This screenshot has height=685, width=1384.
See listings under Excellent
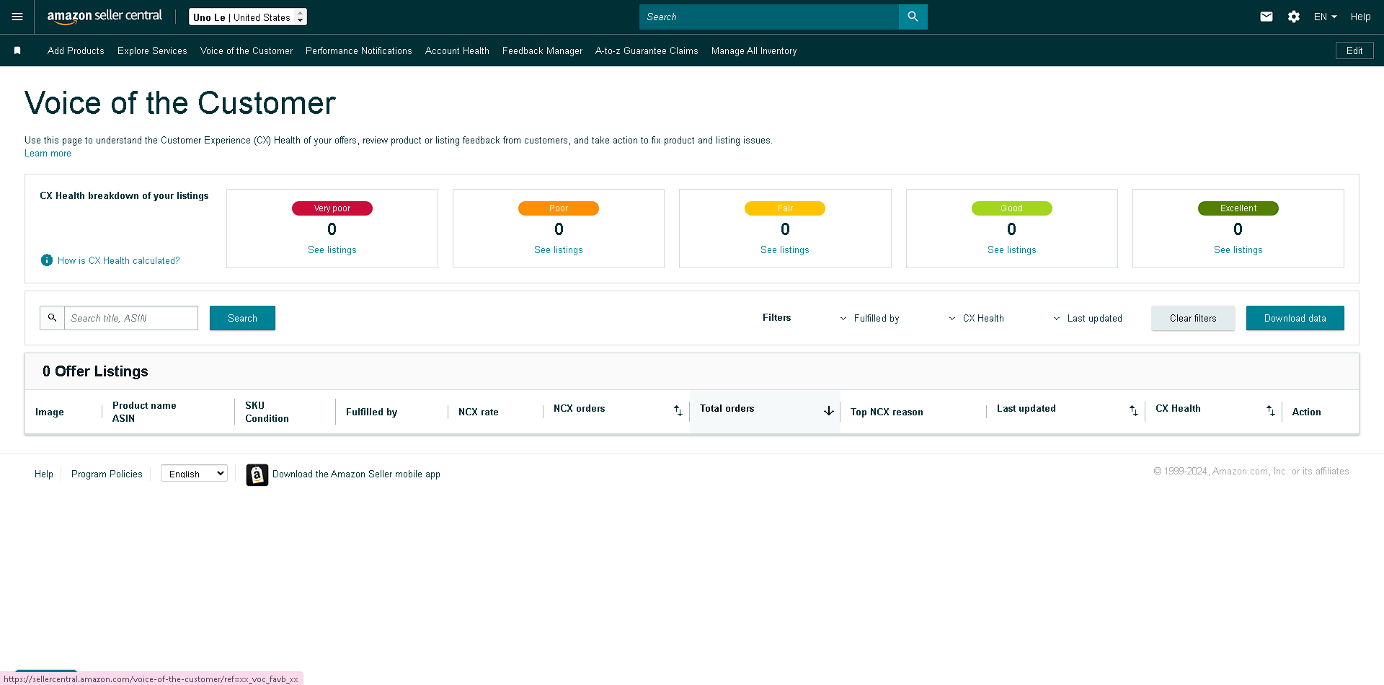[1238, 250]
